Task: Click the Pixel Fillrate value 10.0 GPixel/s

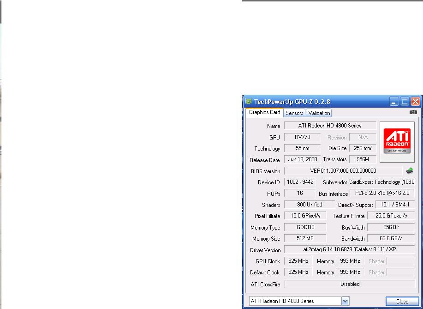Action: (x=305, y=216)
